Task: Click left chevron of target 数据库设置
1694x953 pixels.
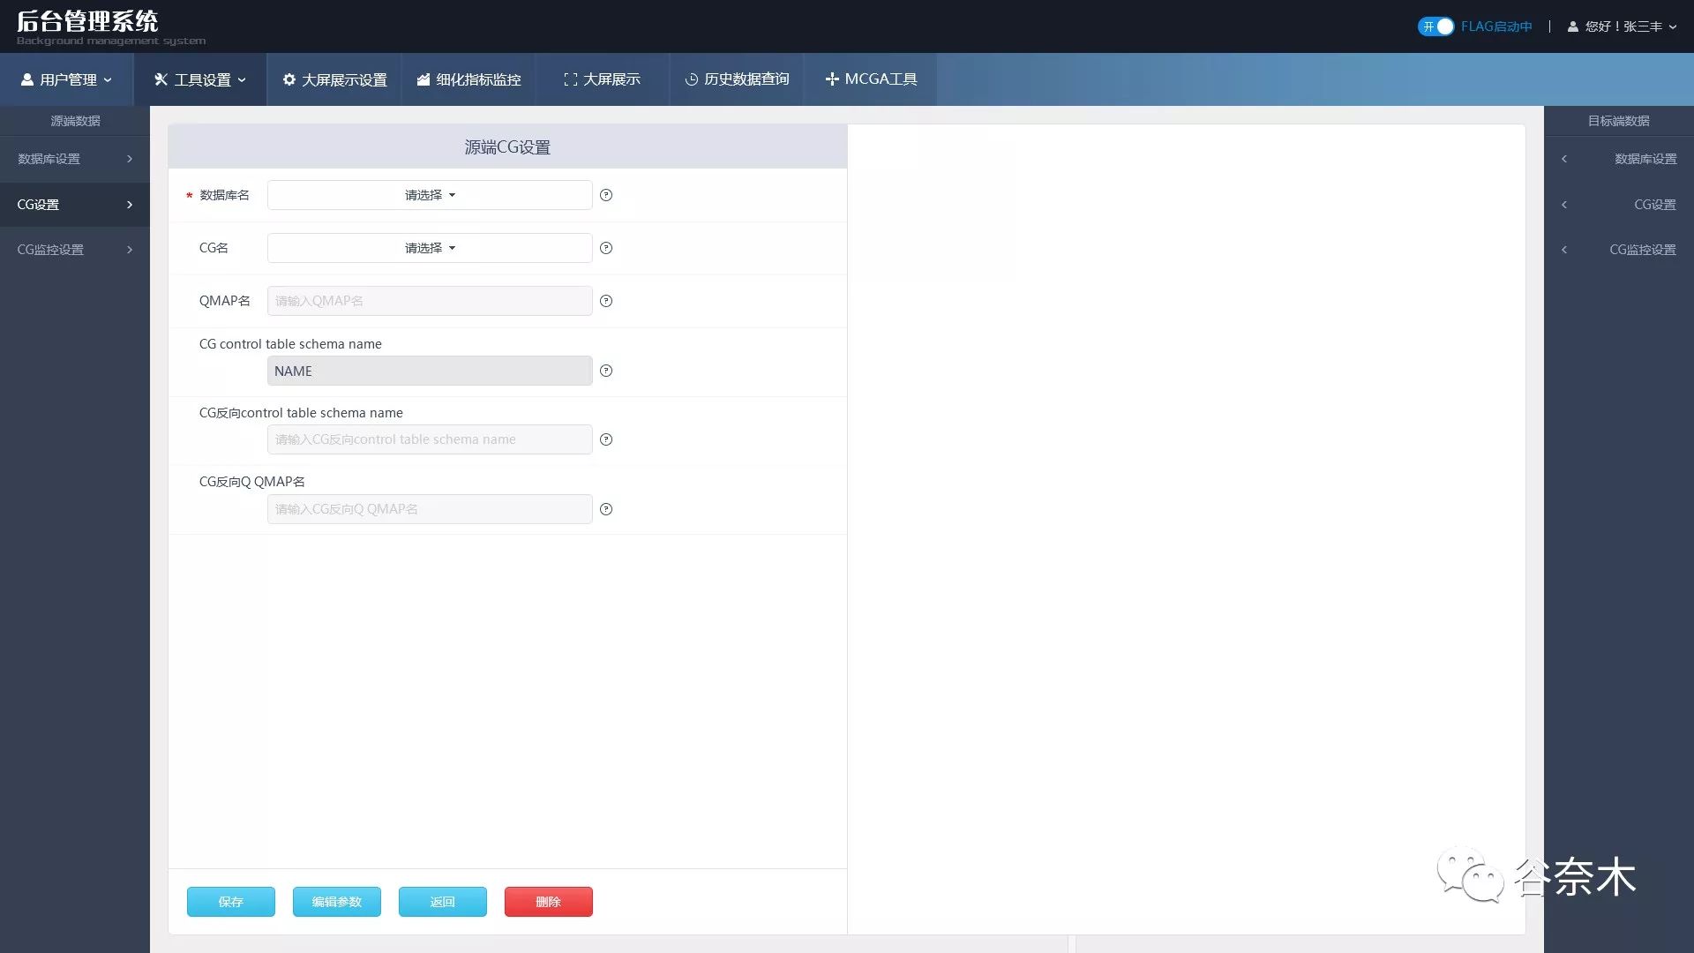Action: [1564, 159]
